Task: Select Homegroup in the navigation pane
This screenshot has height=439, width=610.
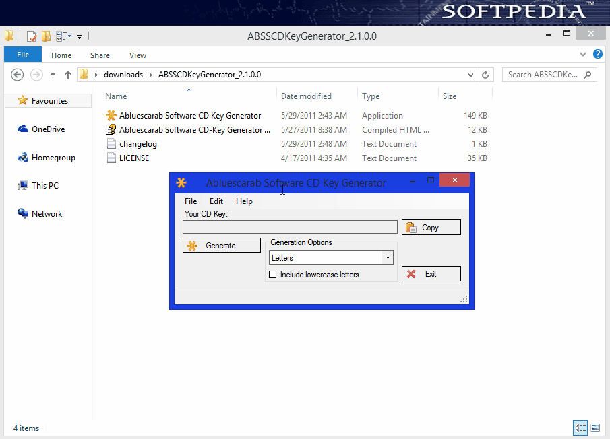Action: (x=53, y=158)
